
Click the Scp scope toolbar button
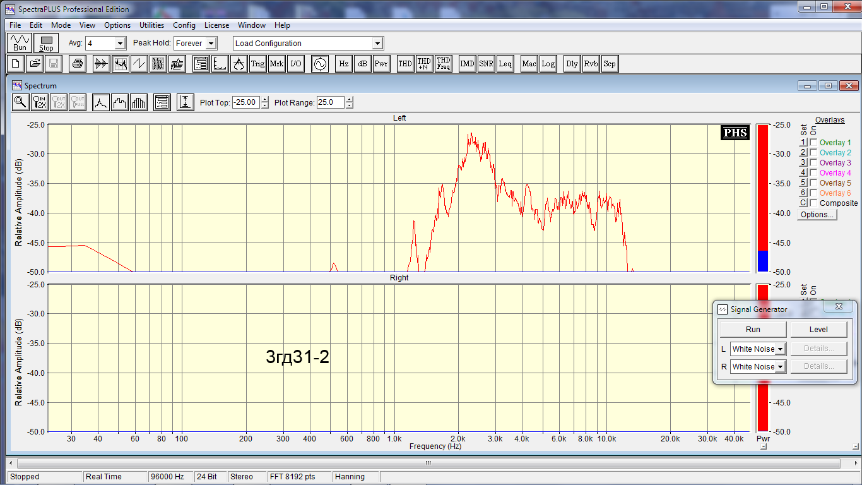coord(609,64)
